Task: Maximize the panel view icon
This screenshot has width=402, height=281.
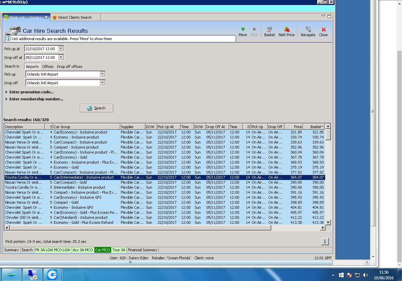Action: 329,16
